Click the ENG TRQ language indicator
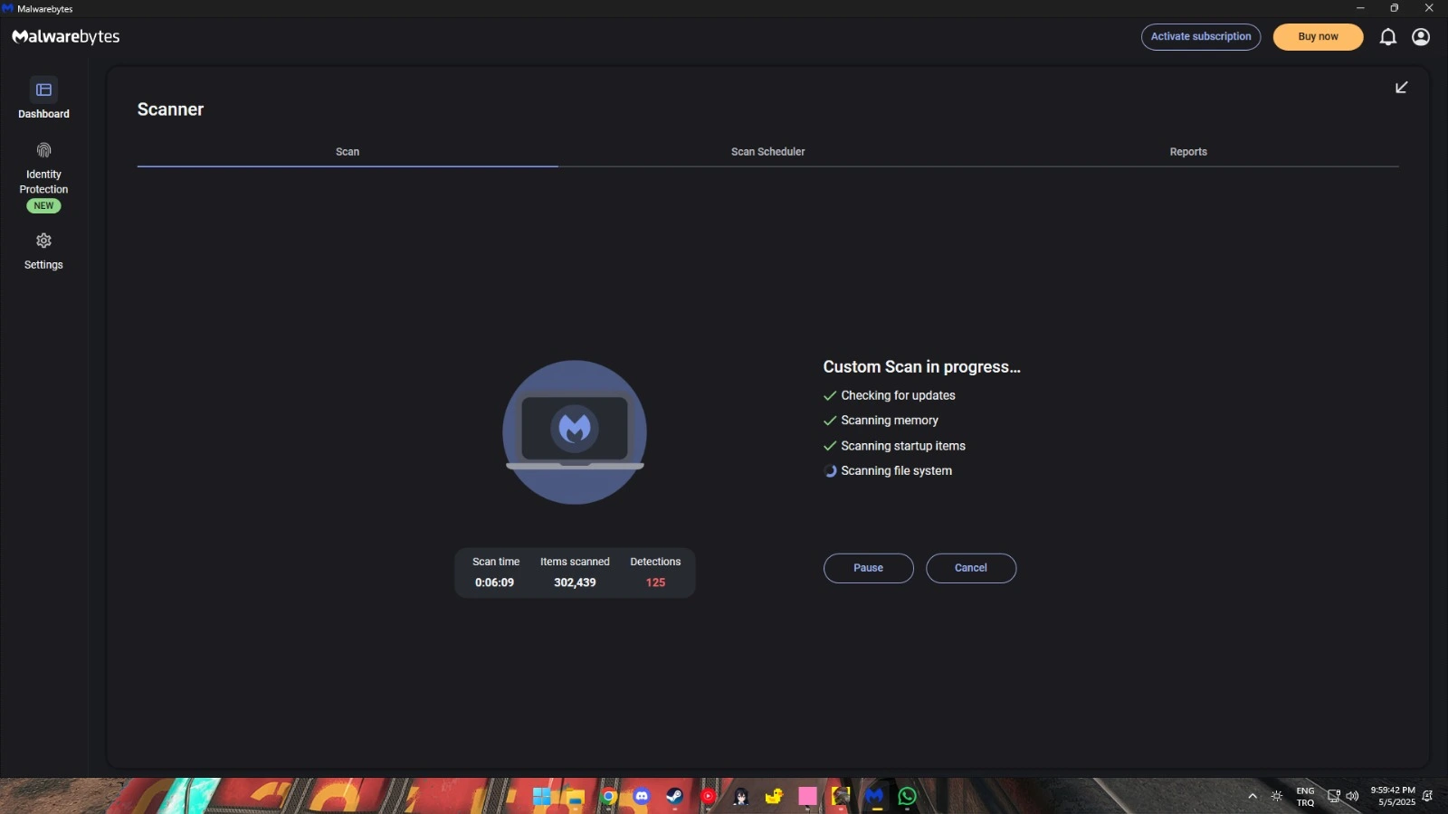1448x814 pixels. click(1305, 797)
